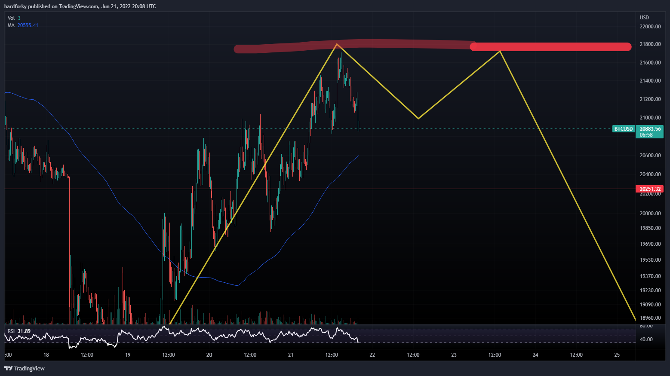The width and height of the screenshot is (670, 376).
Task: Click the 19370.00 price scale value
Action: (x=650, y=276)
